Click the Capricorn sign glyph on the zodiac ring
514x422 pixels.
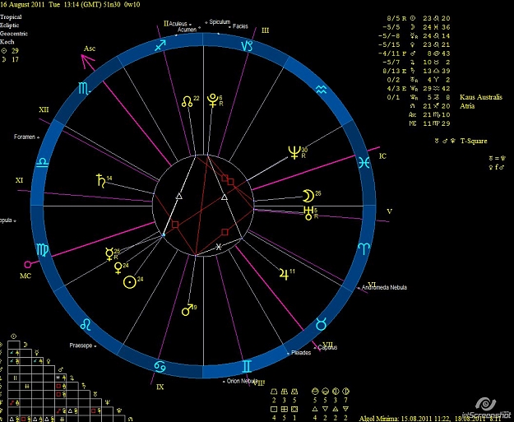[x=247, y=45]
